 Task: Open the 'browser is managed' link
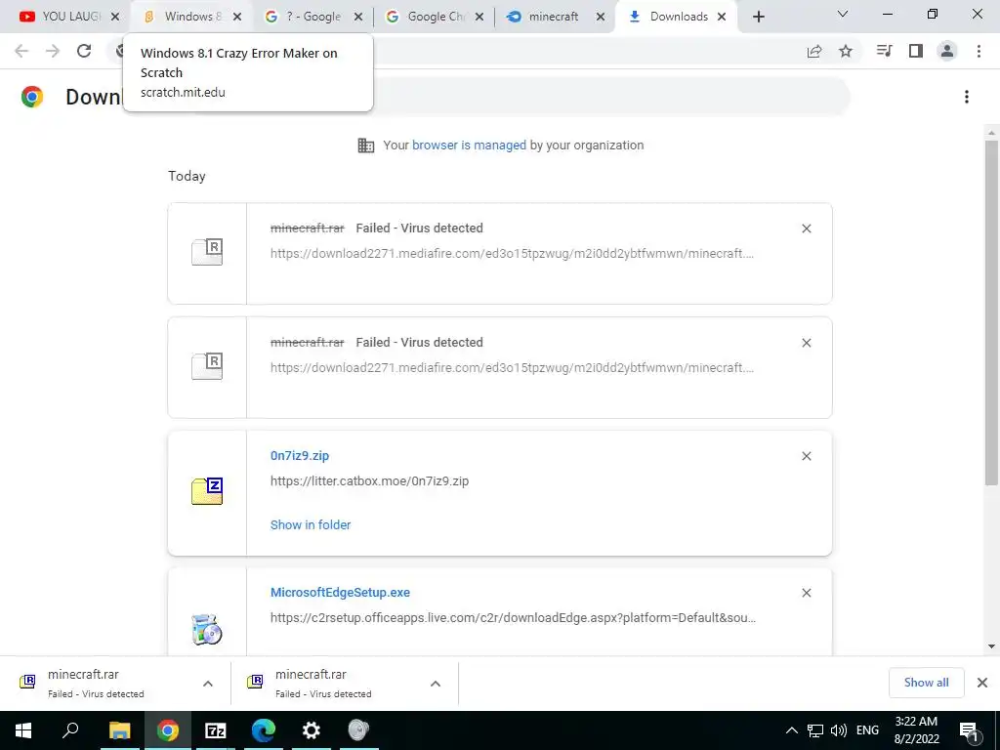point(469,145)
